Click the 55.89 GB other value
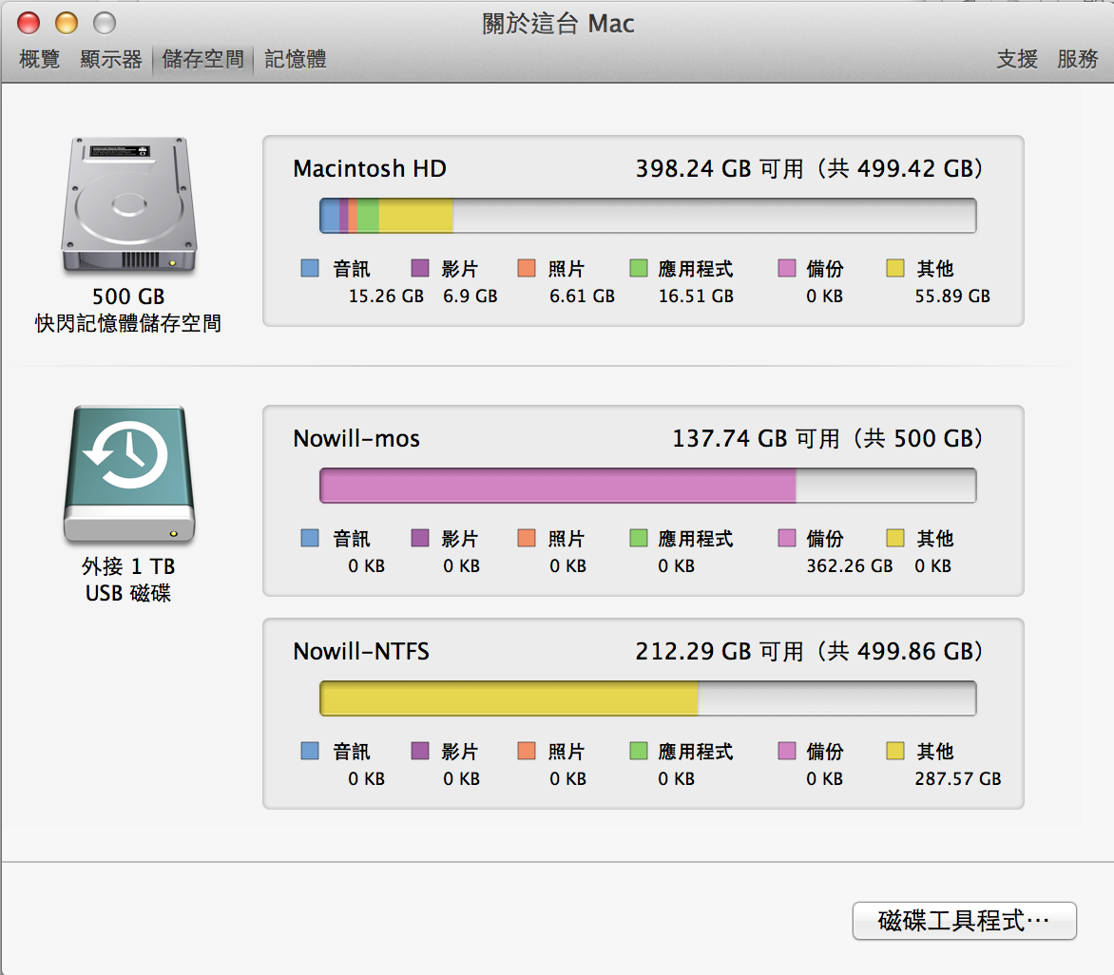The height and width of the screenshot is (975, 1114). [x=952, y=296]
